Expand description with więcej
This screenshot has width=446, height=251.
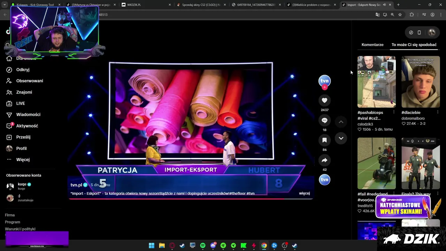(304, 193)
